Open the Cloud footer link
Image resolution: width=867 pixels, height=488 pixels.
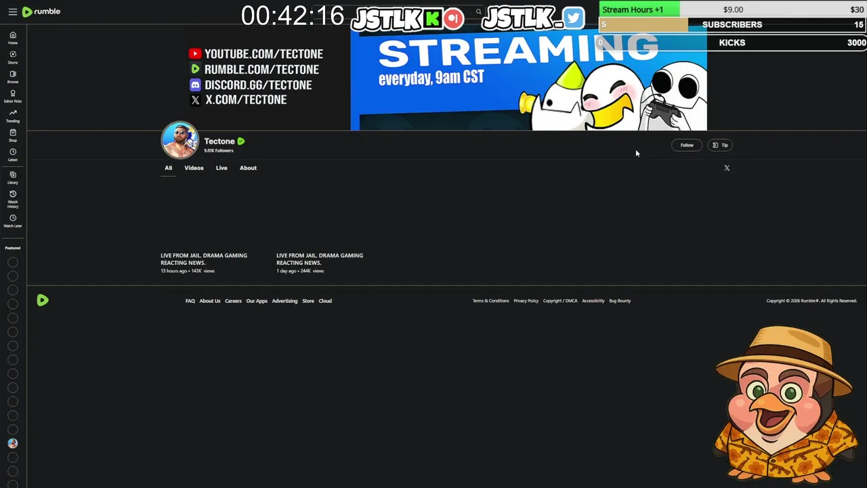click(325, 301)
